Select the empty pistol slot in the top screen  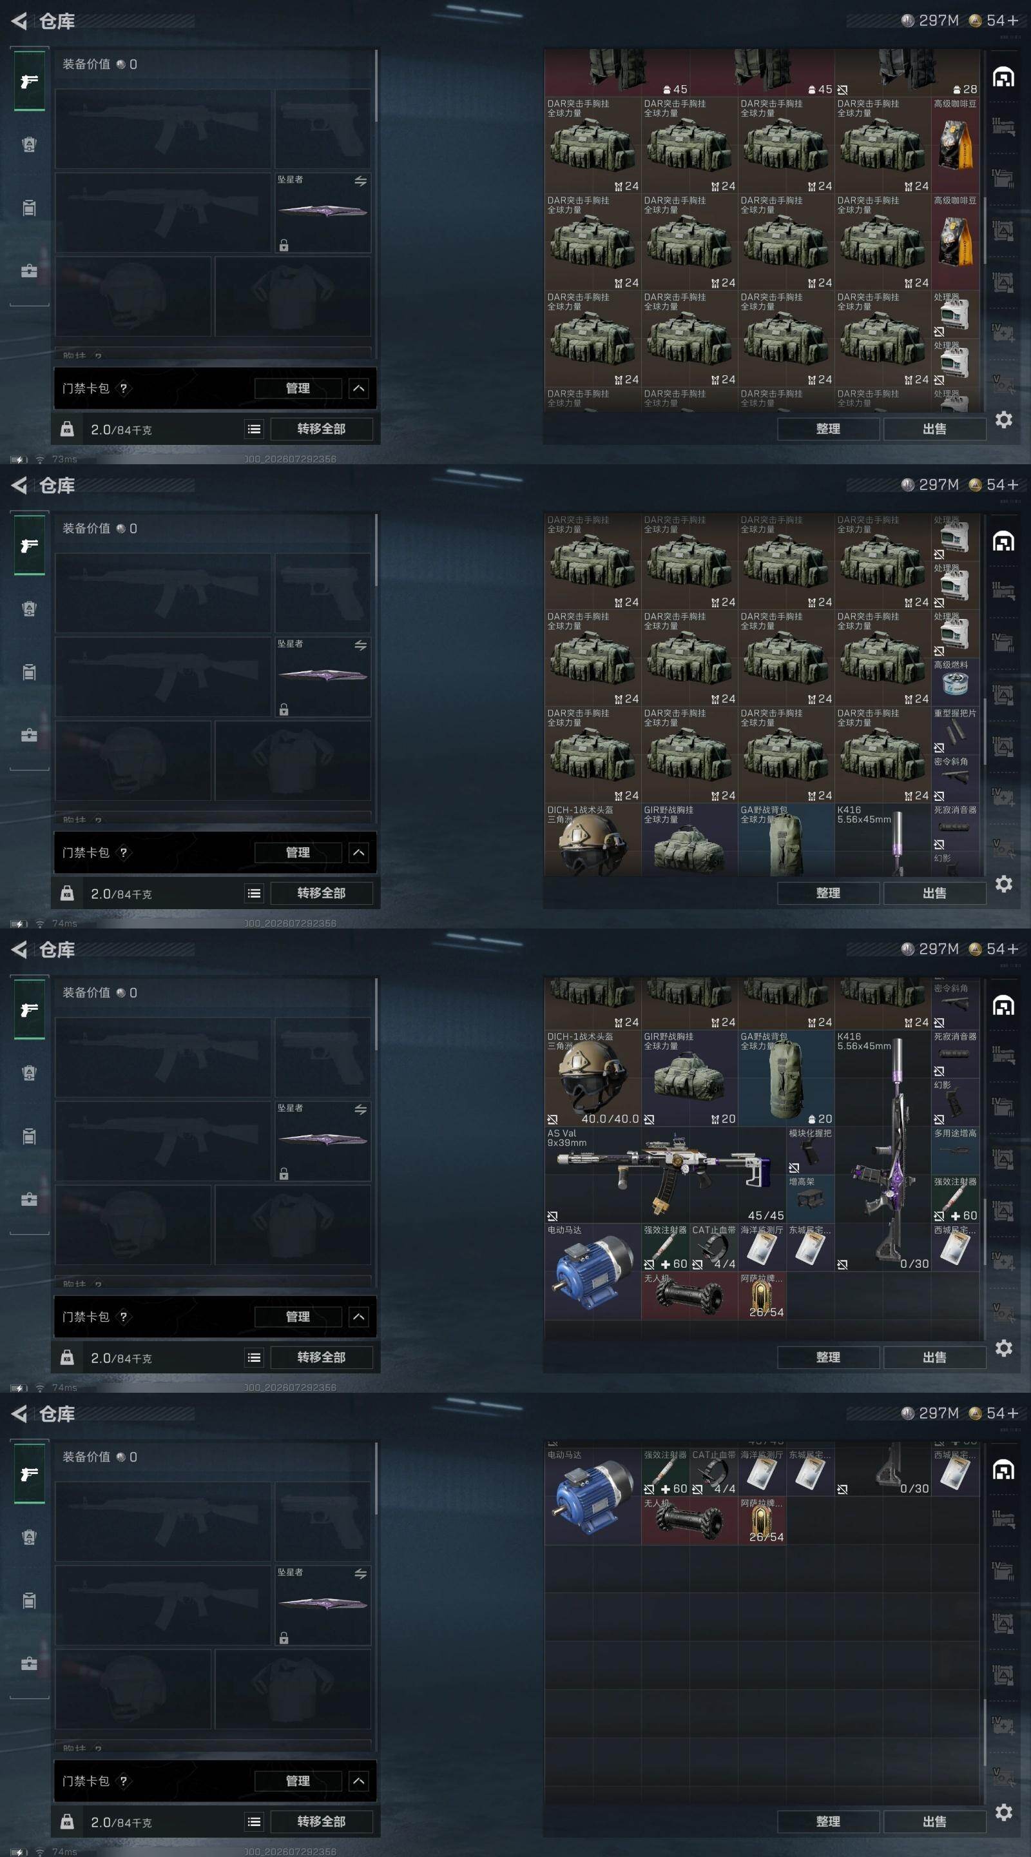click(323, 130)
